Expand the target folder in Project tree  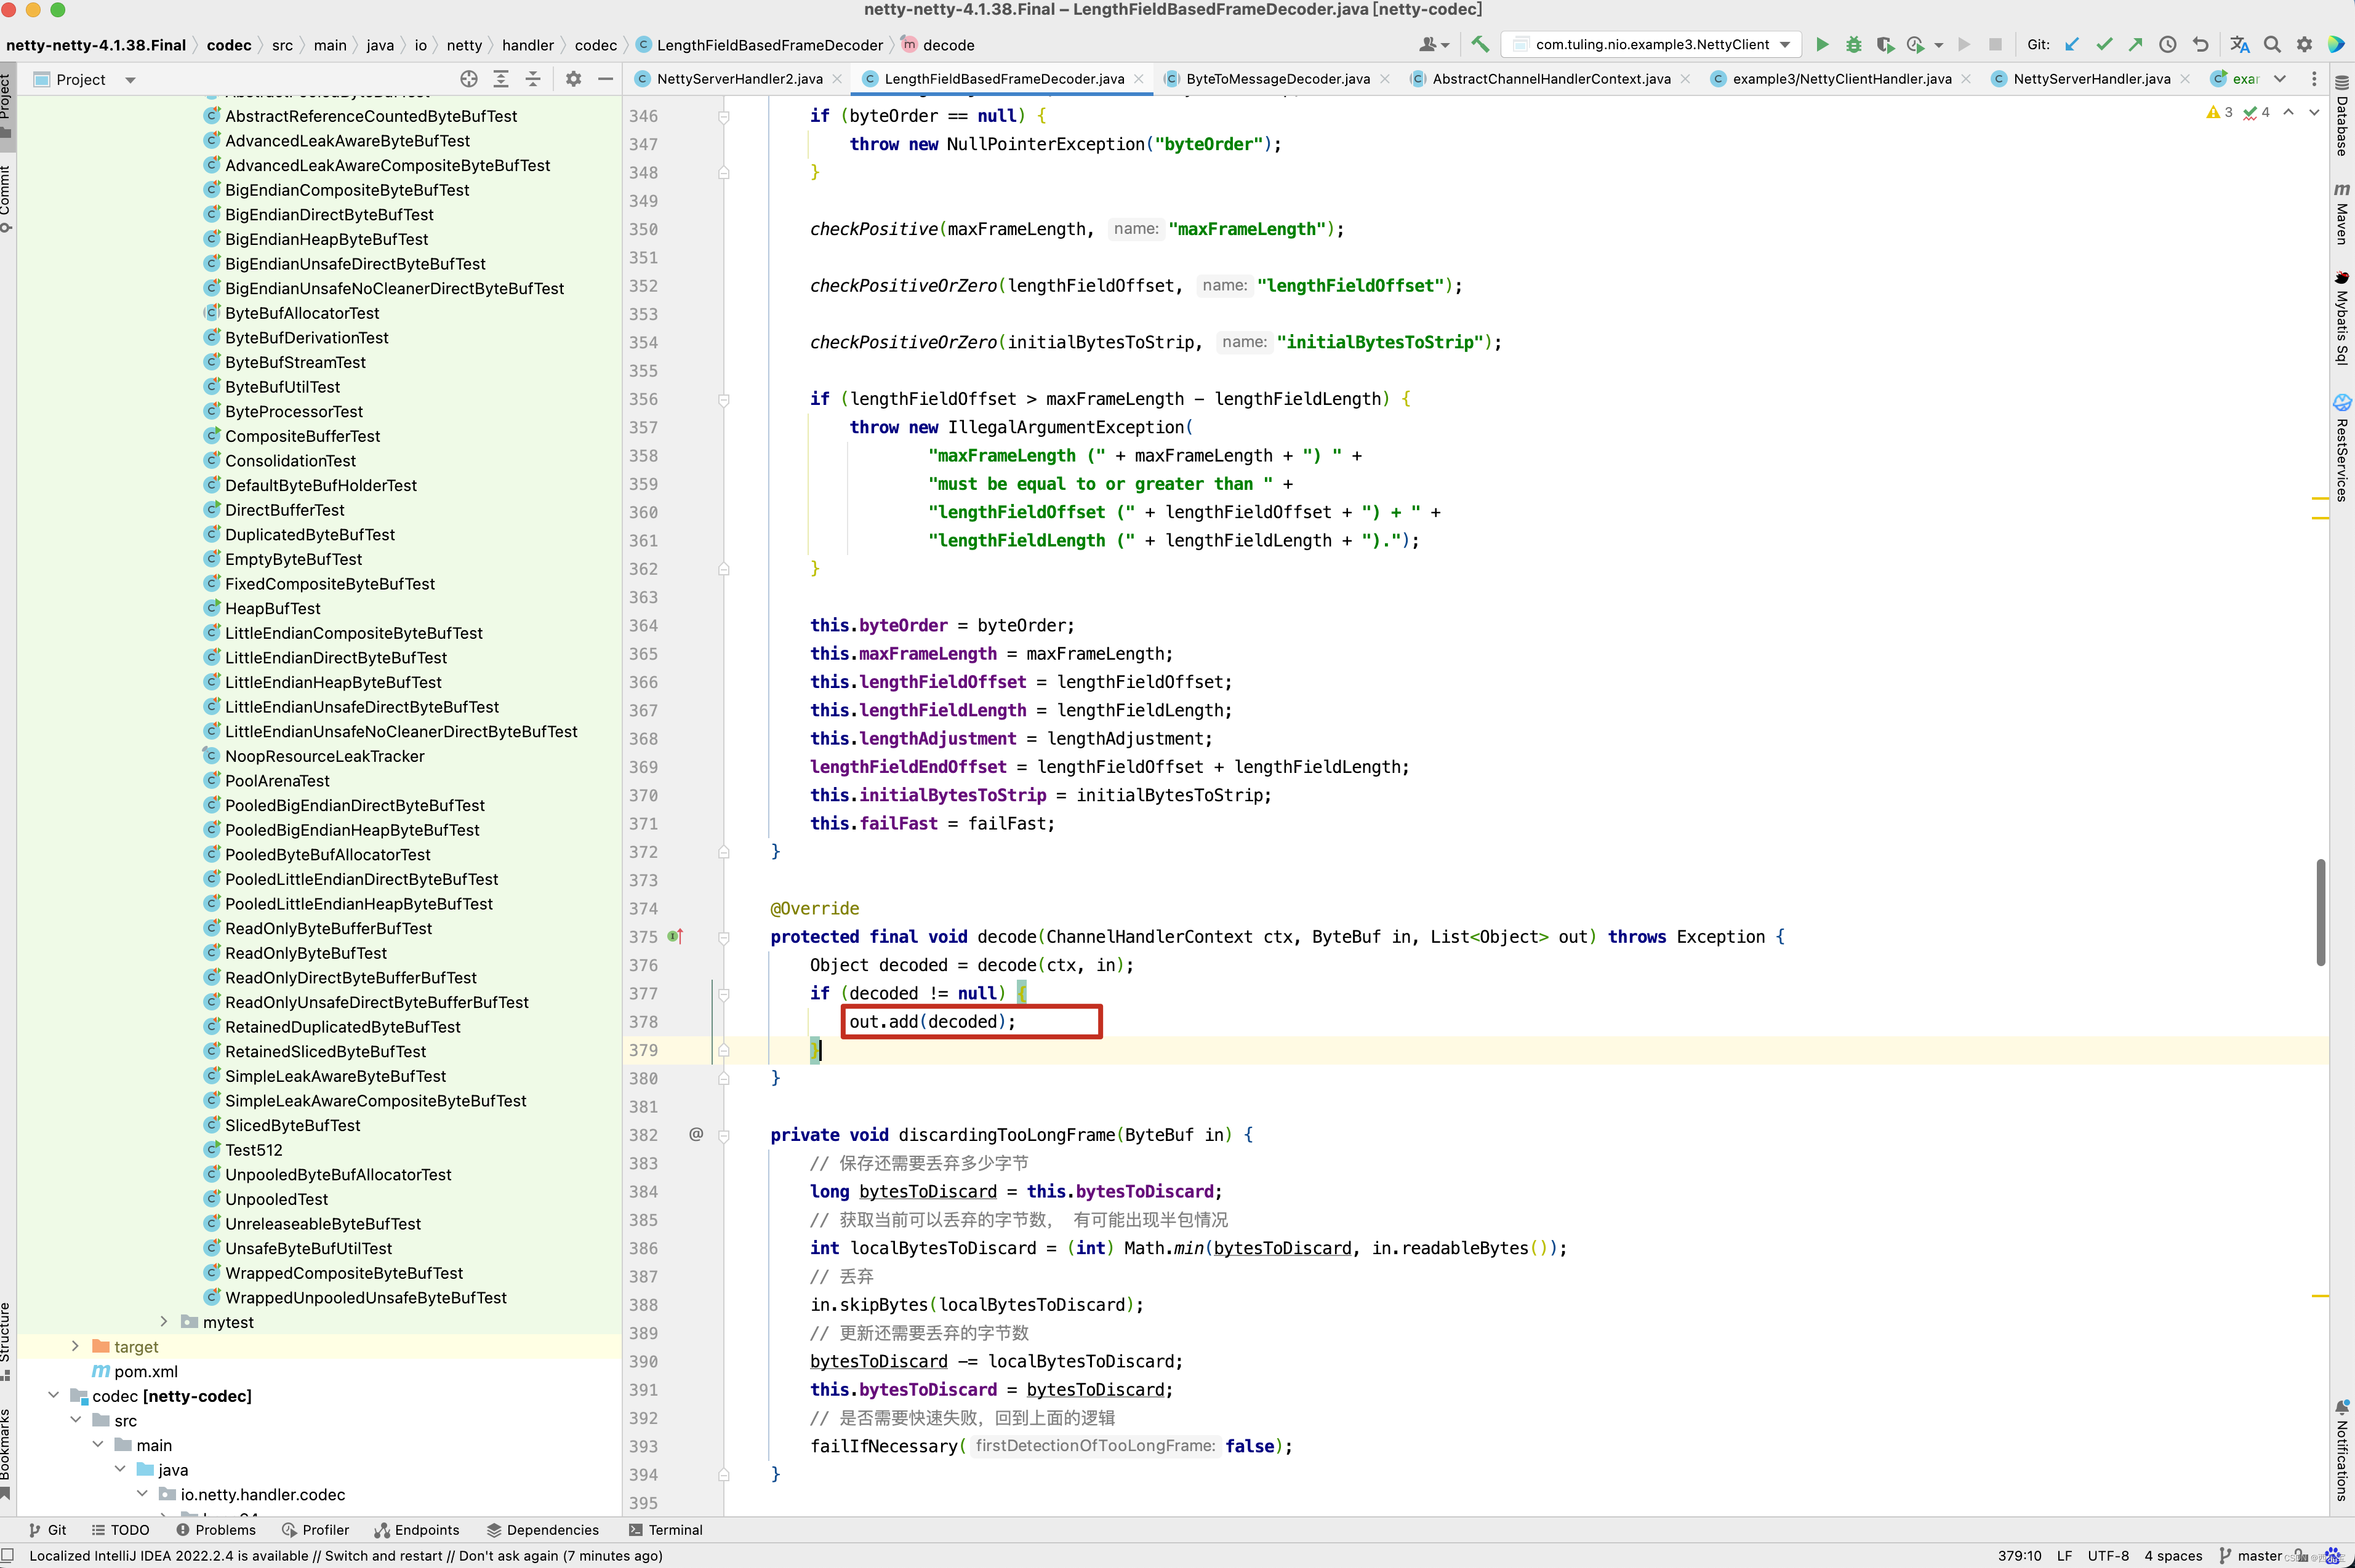click(75, 1346)
